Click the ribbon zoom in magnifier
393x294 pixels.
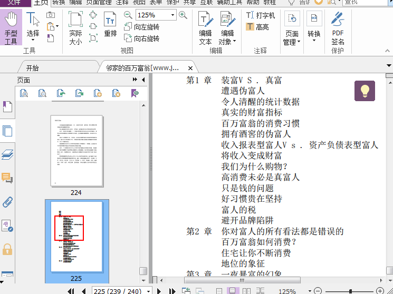183,15
